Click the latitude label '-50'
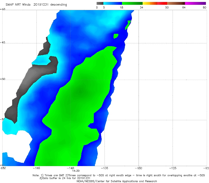The width and height of the screenshot is (209, 183). [x=3, y=79]
